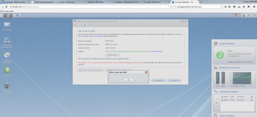Open the Firefox hamburger menu
The image size is (257, 117).
pyautogui.click(x=254, y=7)
